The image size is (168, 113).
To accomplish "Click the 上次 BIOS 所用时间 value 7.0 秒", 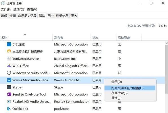I will 163,26.
